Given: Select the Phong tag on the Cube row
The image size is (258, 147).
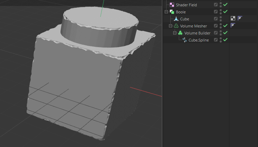Looking at the screenshot, I should point(240,19).
